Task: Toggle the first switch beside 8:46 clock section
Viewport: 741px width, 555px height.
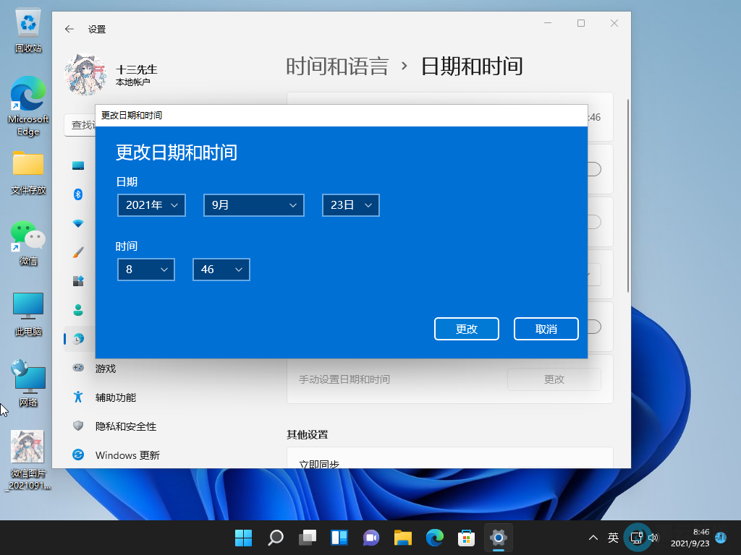Action: click(x=591, y=169)
